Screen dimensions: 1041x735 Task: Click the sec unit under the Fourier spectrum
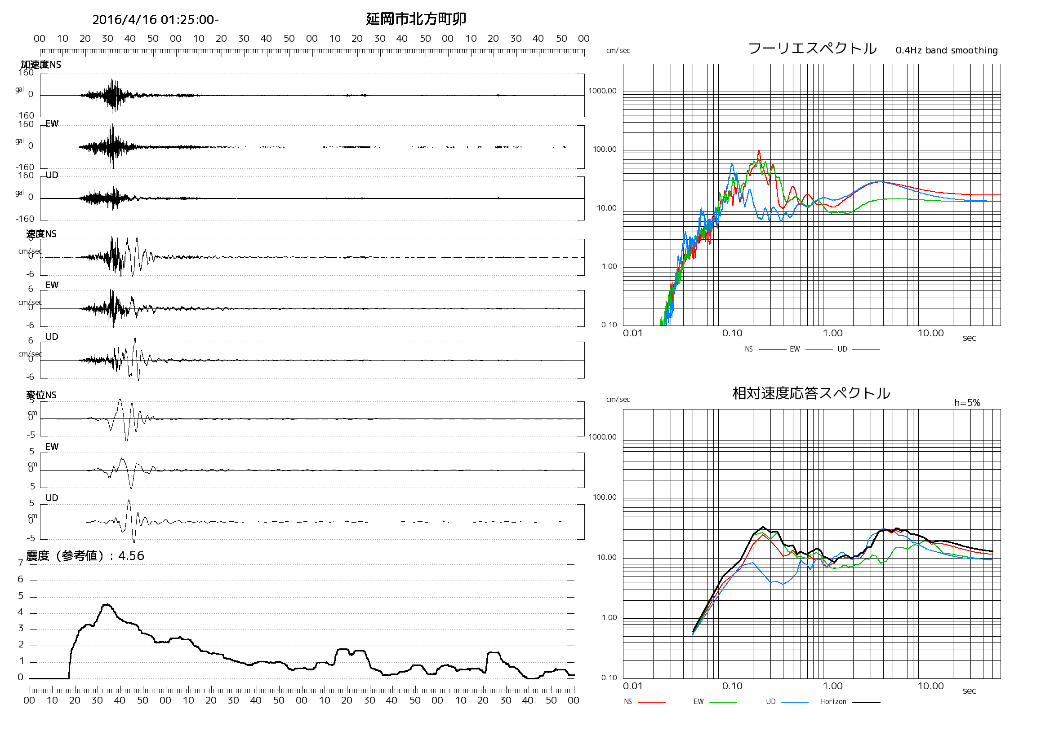point(970,338)
